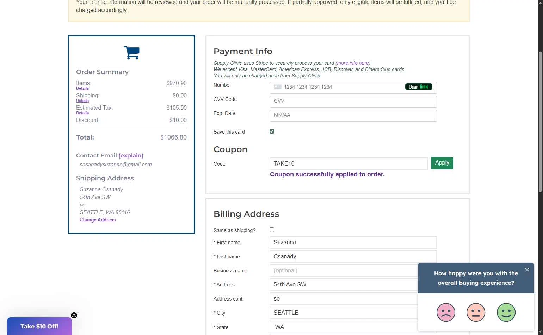Select the happy face rating

click(x=506, y=312)
